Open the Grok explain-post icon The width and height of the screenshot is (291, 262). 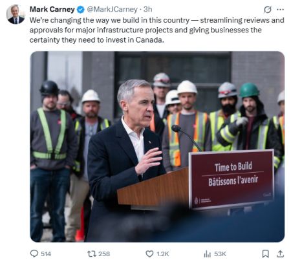(x=268, y=10)
